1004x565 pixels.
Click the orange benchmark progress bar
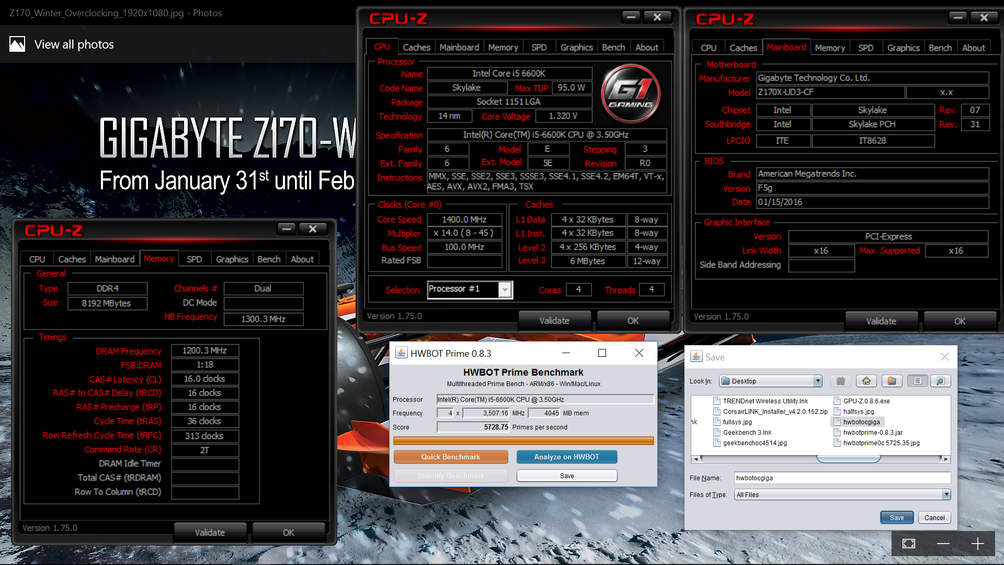coord(523,441)
